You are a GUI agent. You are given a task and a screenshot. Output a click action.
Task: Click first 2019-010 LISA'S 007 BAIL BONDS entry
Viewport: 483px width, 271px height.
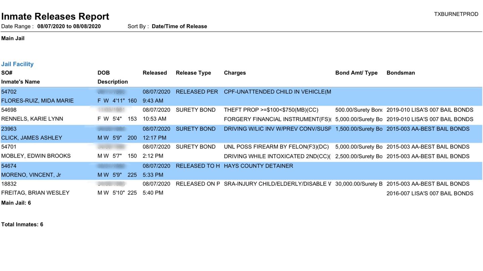click(430, 110)
